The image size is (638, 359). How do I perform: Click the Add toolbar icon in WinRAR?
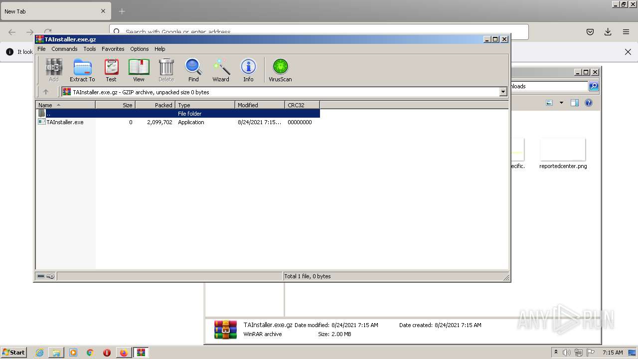(x=54, y=70)
